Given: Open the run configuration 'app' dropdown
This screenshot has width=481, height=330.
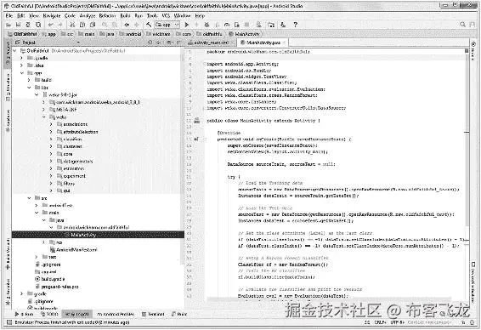Looking at the screenshot, I should click(x=167, y=25).
